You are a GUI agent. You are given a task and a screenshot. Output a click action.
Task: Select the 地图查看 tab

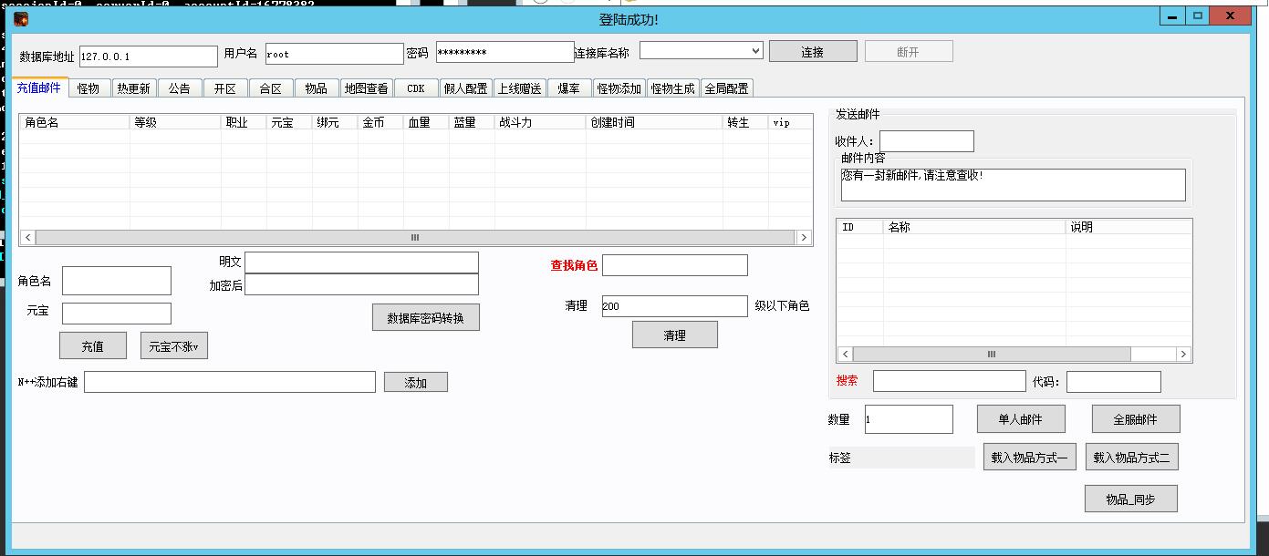(366, 88)
